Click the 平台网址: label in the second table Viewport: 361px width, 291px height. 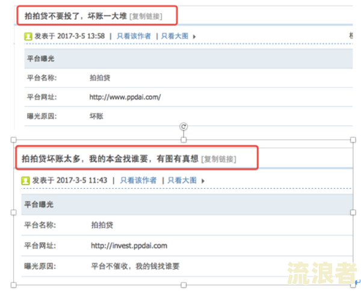pyautogui.click(x=40, y=246)
